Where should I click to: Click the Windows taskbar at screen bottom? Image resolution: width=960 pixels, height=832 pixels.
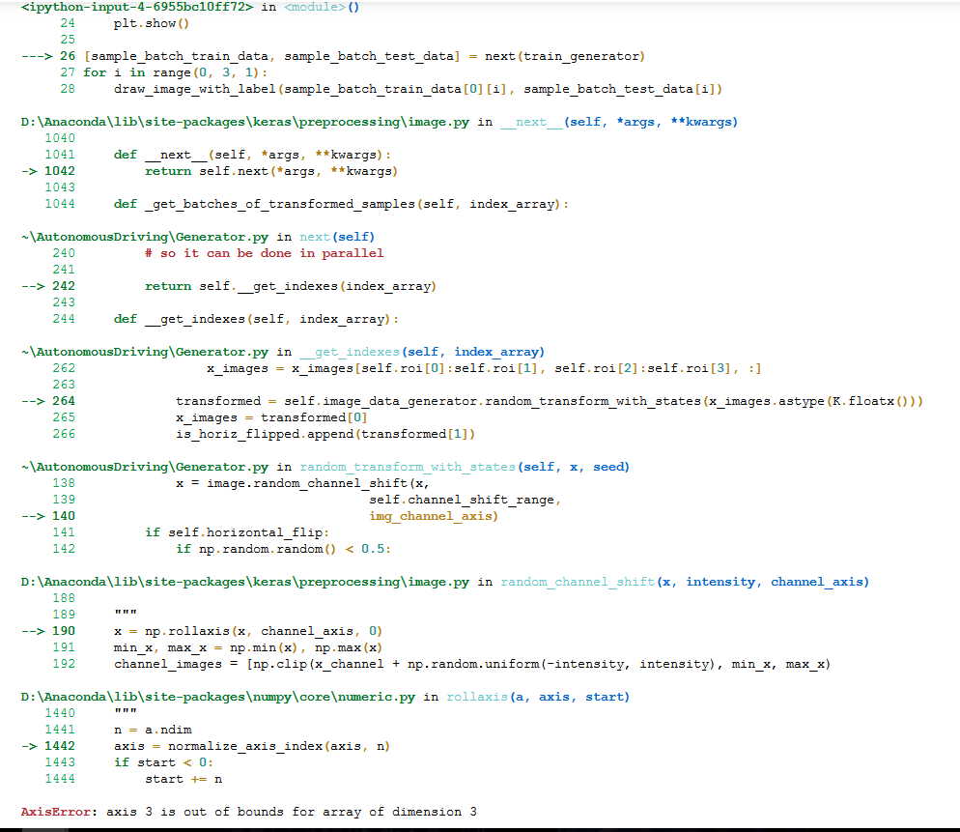pos(480,827)
